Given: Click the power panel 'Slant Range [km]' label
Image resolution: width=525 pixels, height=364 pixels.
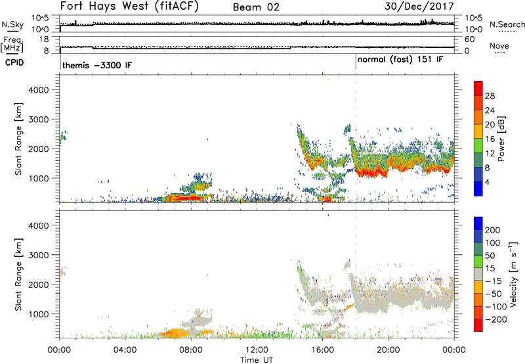Looking at the screenshot, I should 18,139.
